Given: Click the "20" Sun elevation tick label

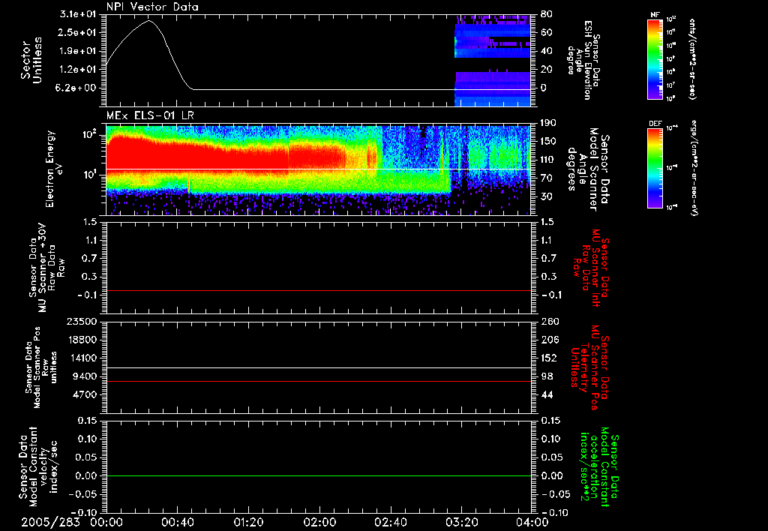Looking at the screenshot, I should pos(546,70).
